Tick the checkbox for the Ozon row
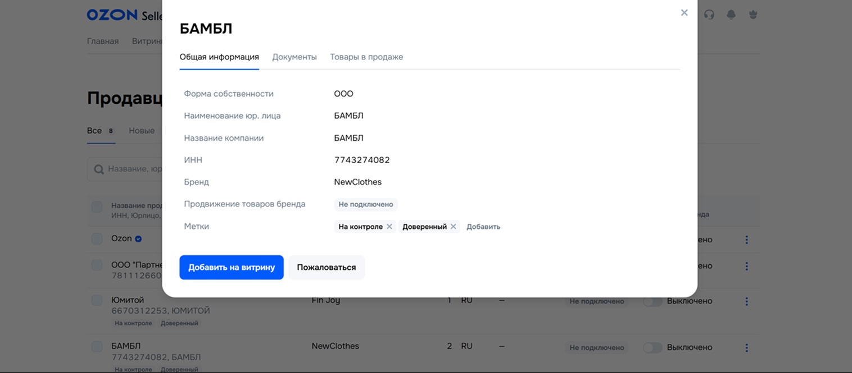 (97, 238)
